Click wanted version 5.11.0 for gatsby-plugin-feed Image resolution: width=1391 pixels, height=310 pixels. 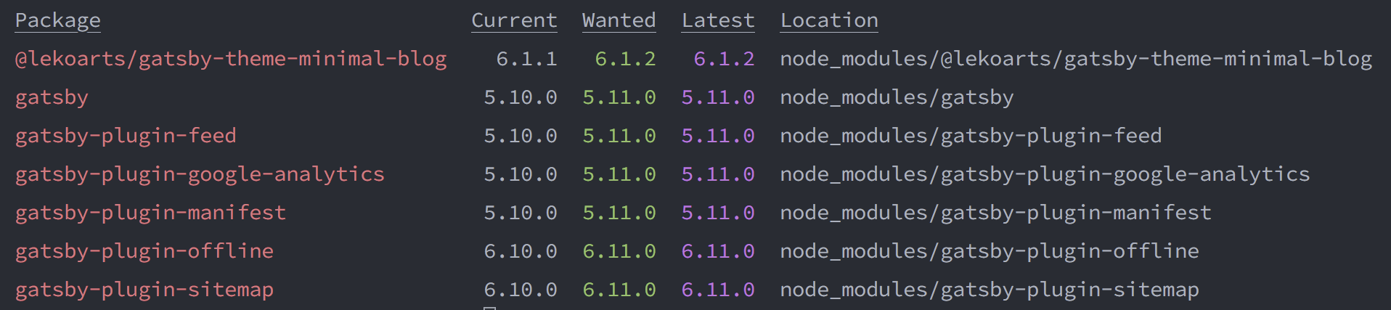click(x=619, y=136)
